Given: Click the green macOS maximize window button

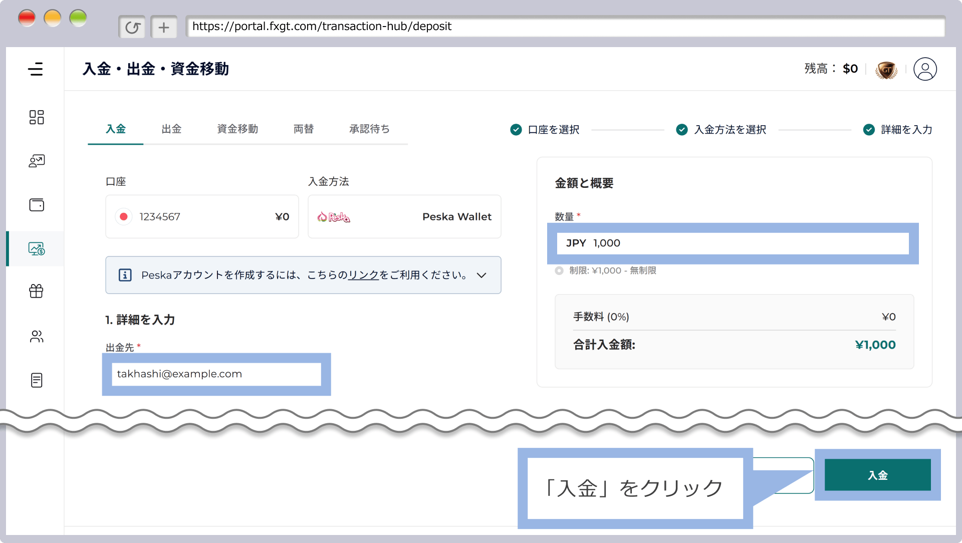Looking at the screenshot, I should click(x=78, y=19).
